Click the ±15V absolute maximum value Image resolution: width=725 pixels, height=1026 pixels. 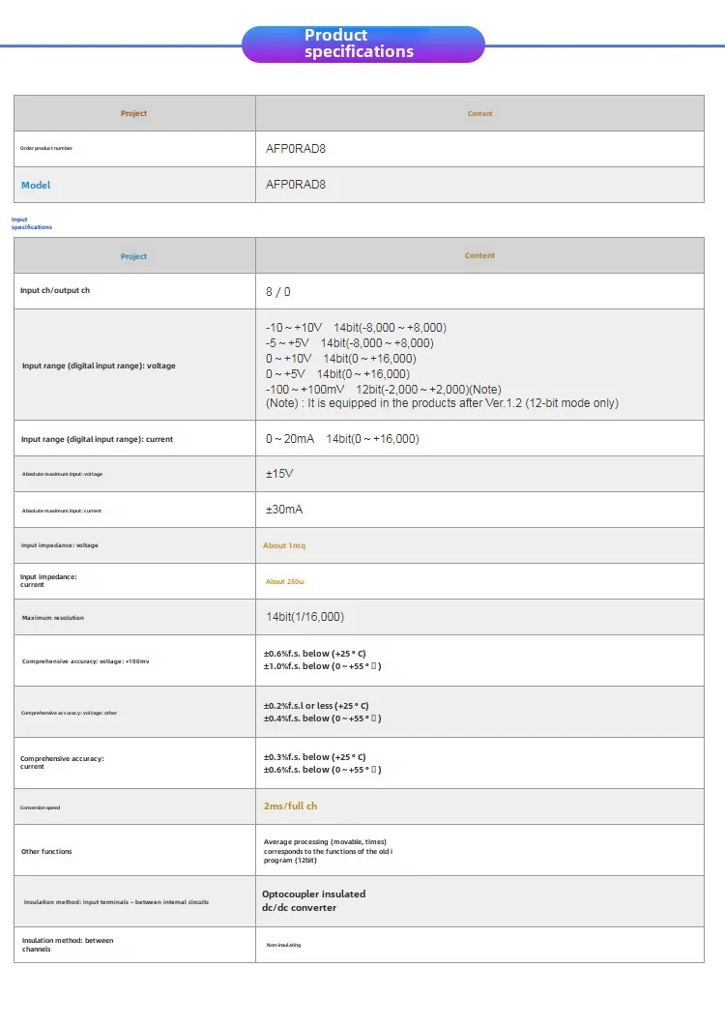[280, 474]
